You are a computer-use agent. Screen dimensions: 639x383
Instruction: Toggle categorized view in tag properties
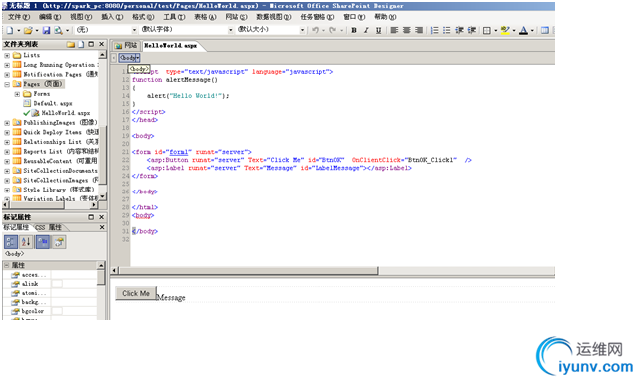pyautogui.click(x=11, y=242)
